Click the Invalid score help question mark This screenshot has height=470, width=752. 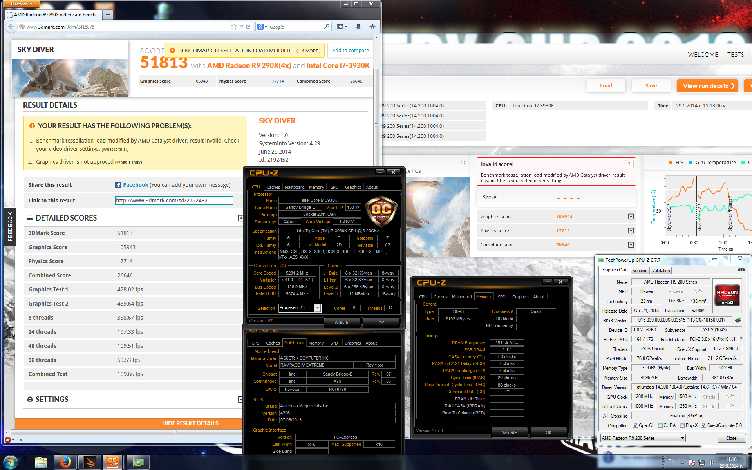[x=629, y=164]
